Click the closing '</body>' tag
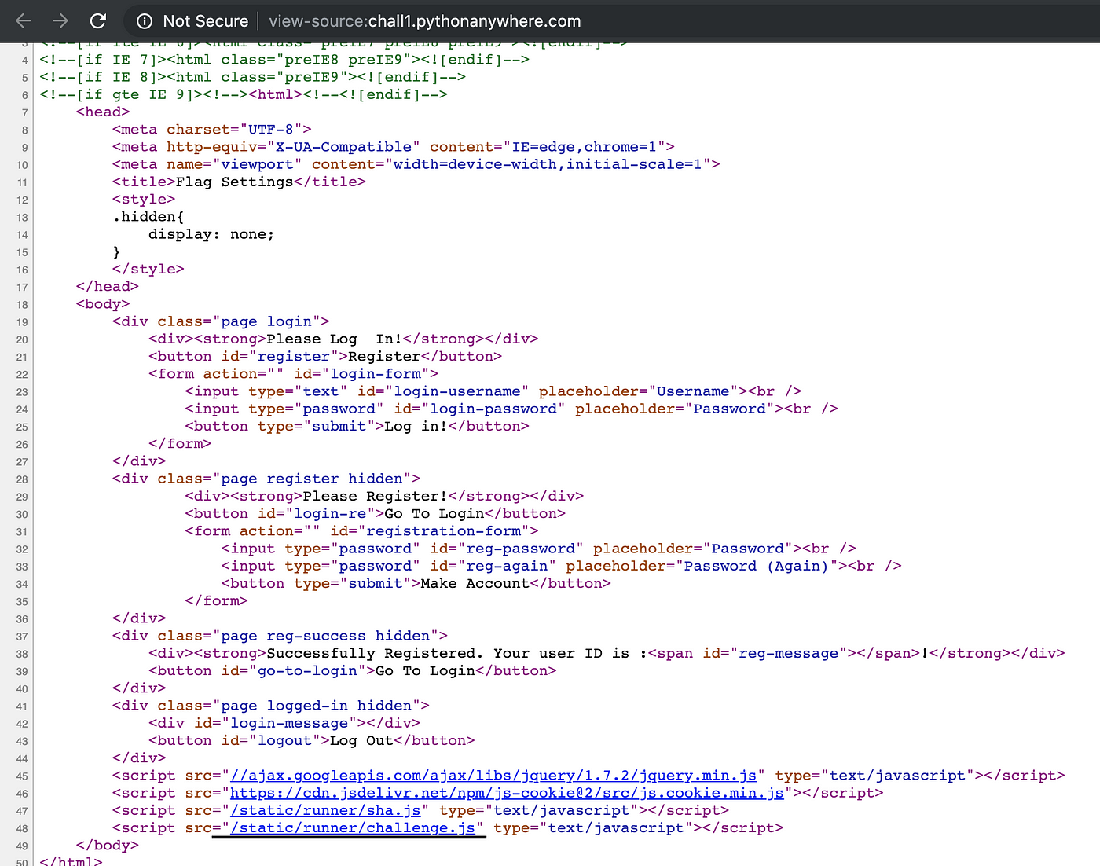The height and width of the screenshot is (866, 1100). [x=108, y=846]
